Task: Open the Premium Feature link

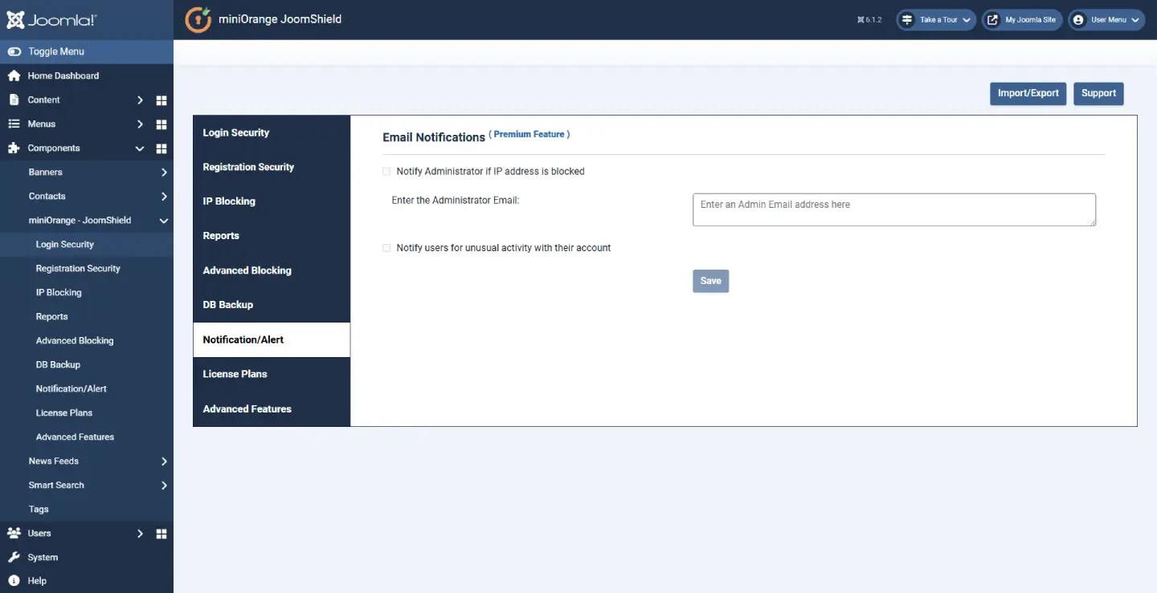Action: (529, 134)
